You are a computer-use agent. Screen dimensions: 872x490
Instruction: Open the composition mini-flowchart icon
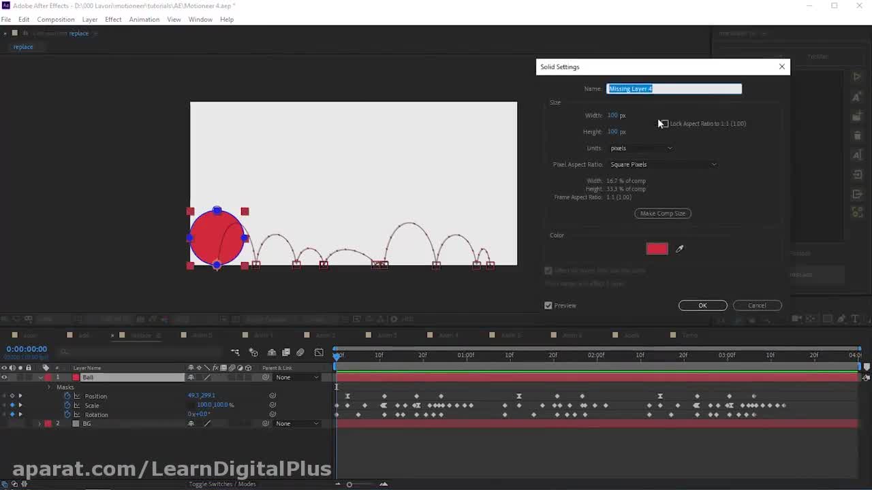(235, 353)
